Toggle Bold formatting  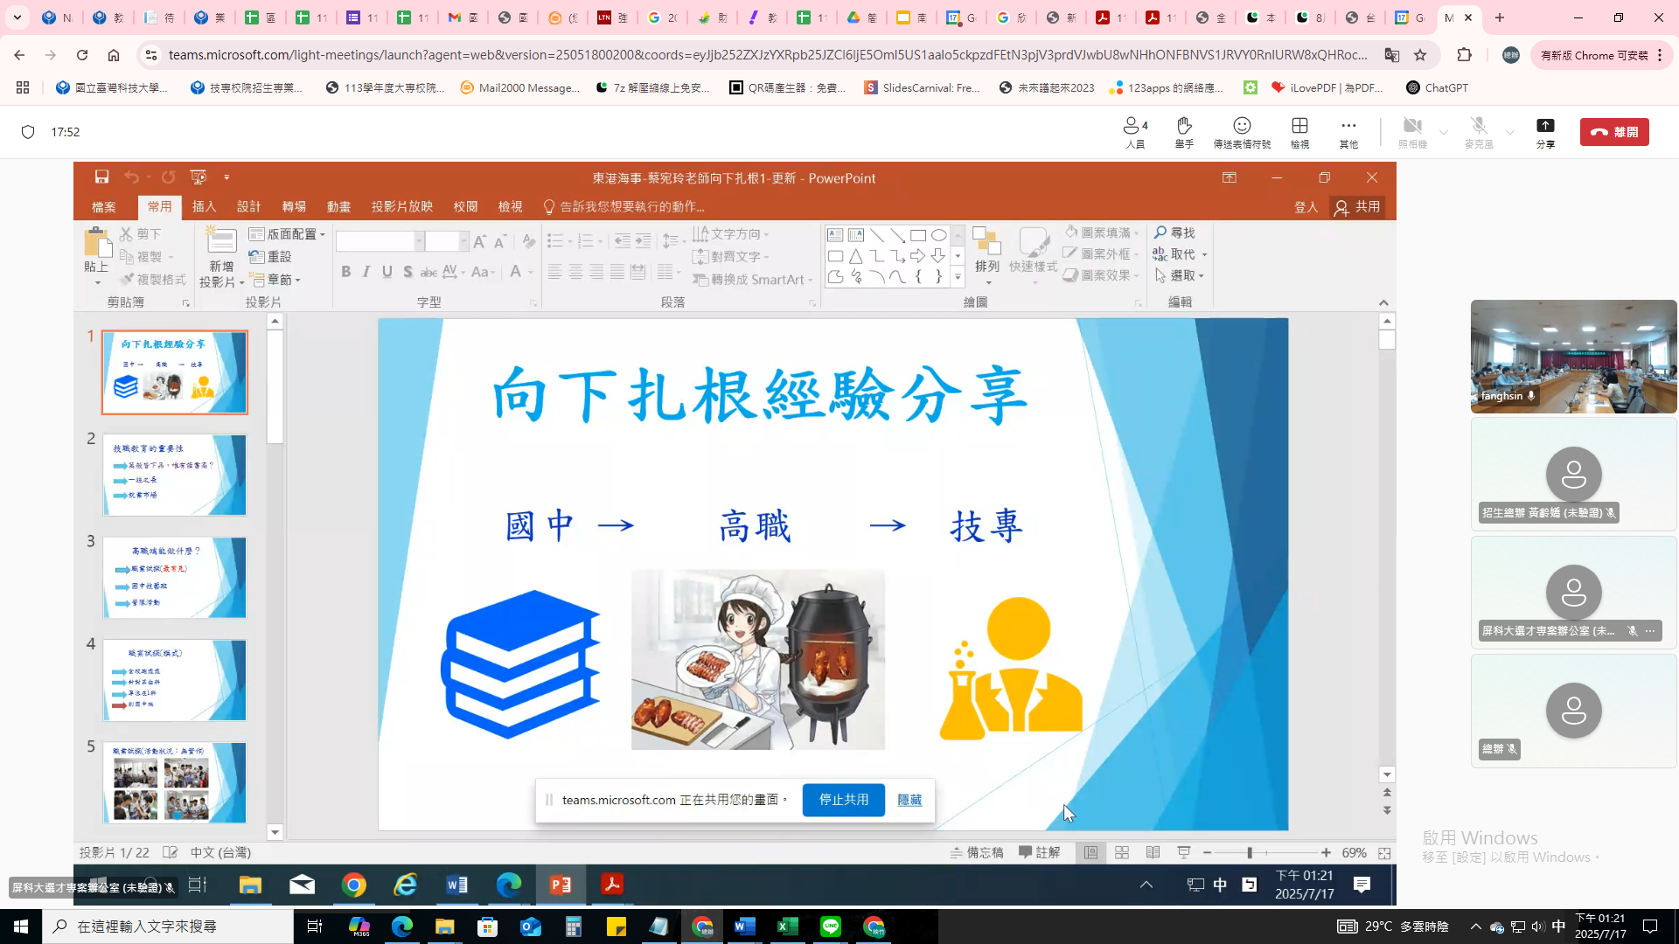[x=346, y=272]
